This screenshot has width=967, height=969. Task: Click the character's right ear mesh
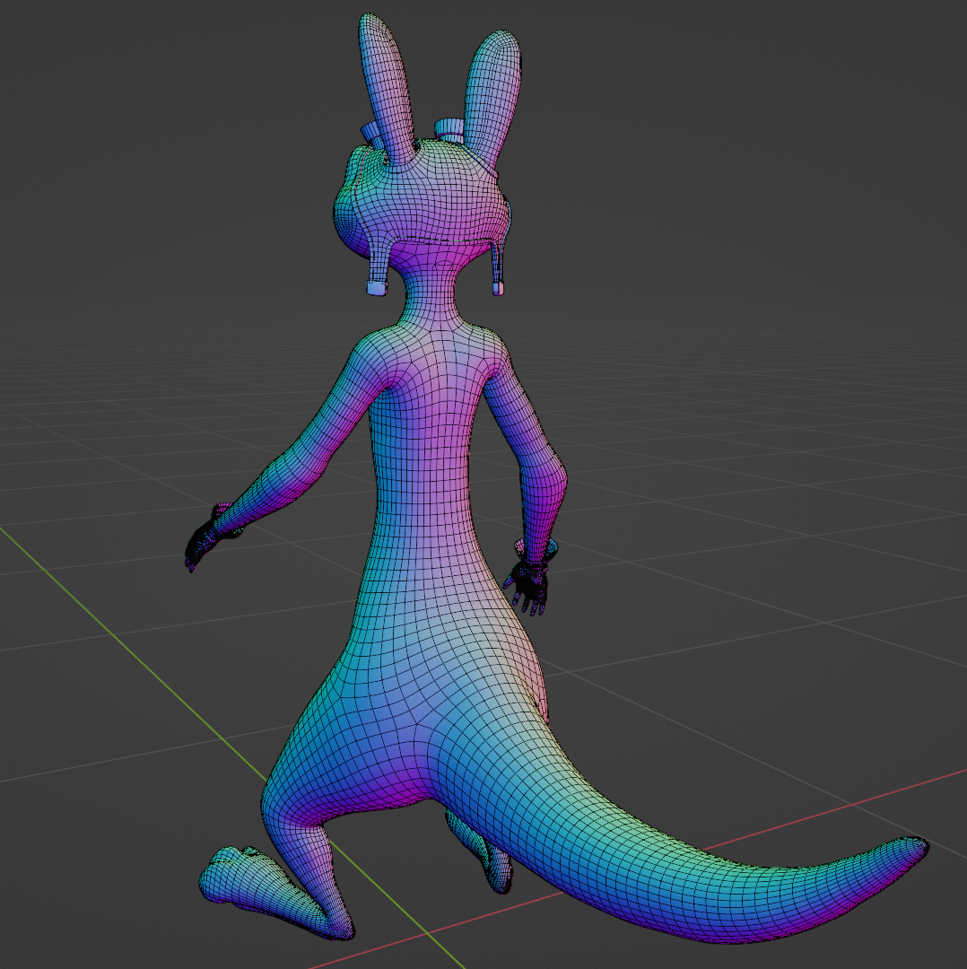492,96
